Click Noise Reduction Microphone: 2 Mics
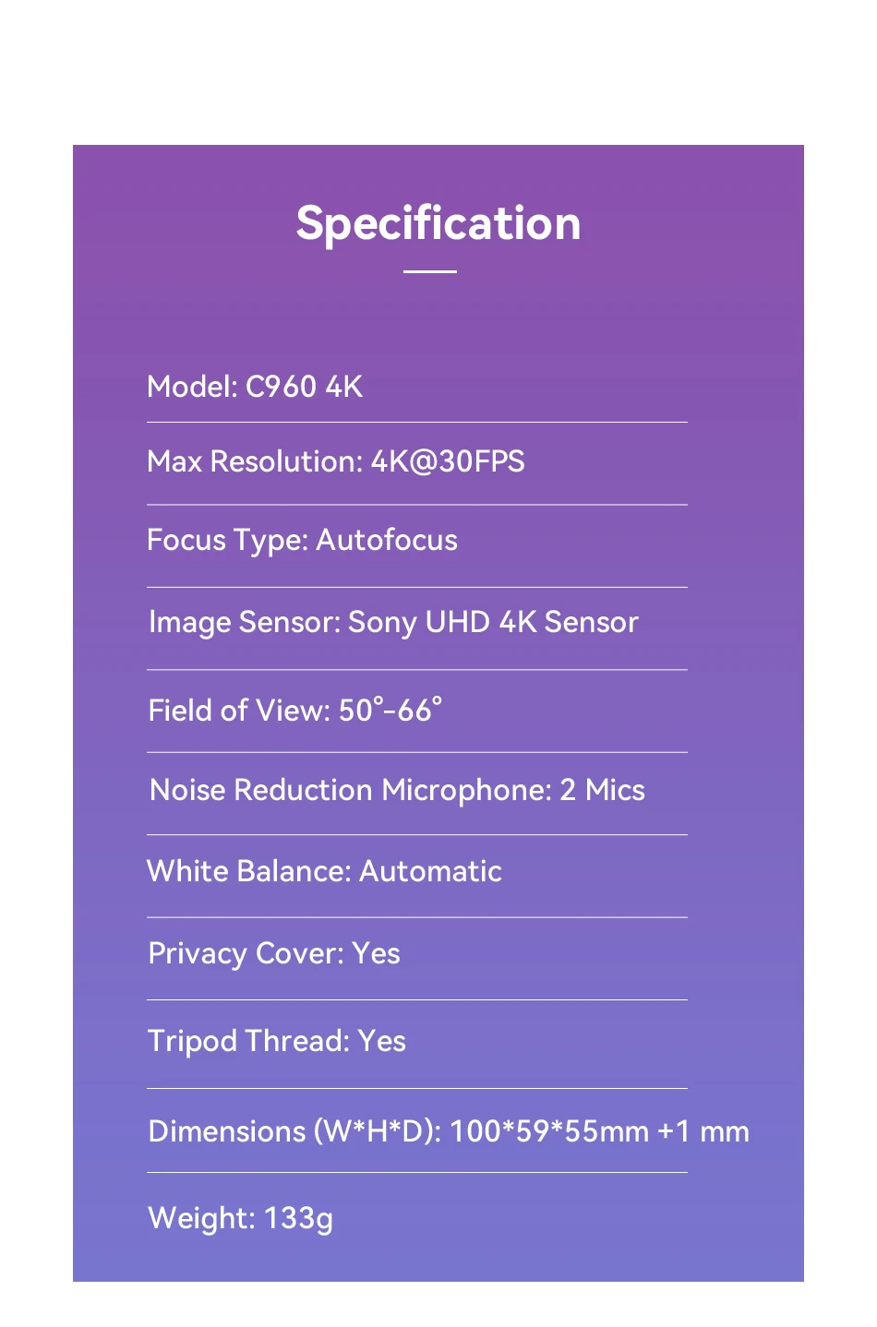 coord(397,791)
